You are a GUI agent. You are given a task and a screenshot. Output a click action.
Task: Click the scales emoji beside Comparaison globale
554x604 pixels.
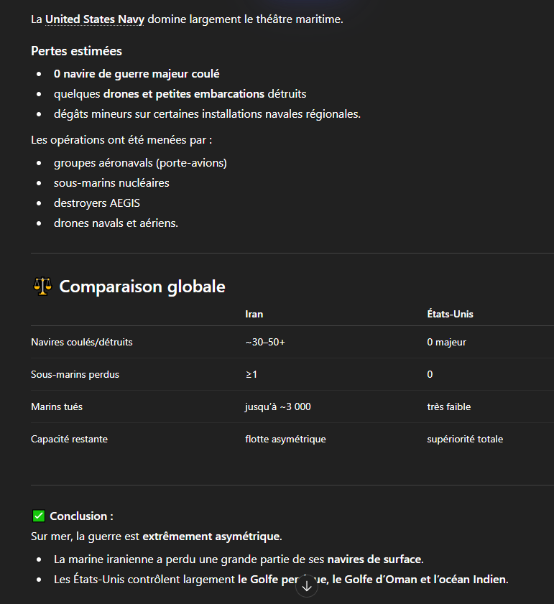(x=42, y=287)
